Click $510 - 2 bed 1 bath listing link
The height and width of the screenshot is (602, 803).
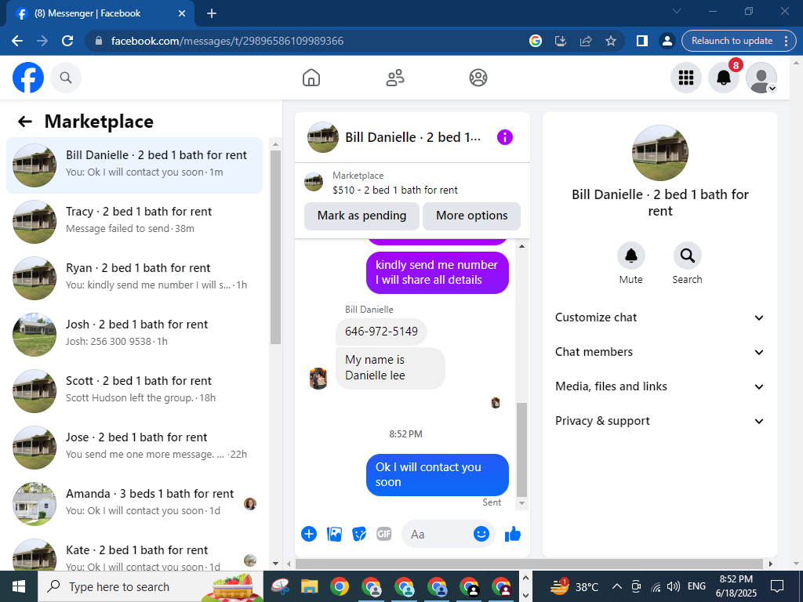395,190
